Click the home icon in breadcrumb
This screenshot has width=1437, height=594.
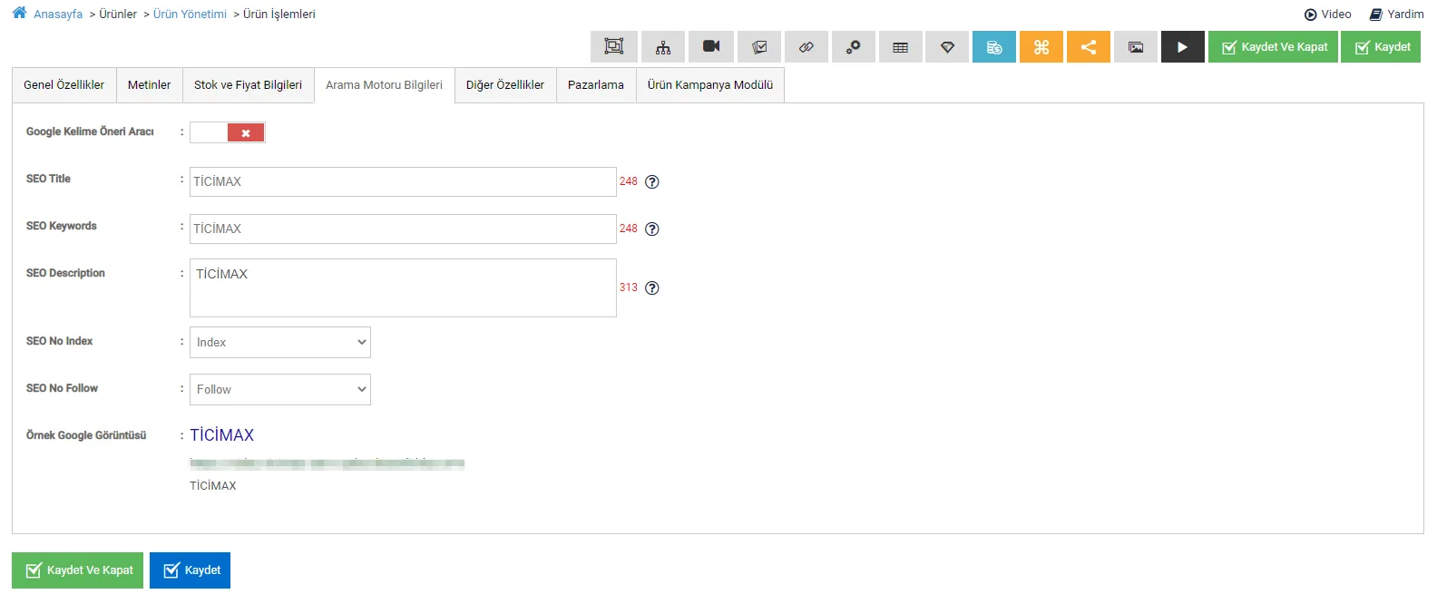(x=19, y=13)
